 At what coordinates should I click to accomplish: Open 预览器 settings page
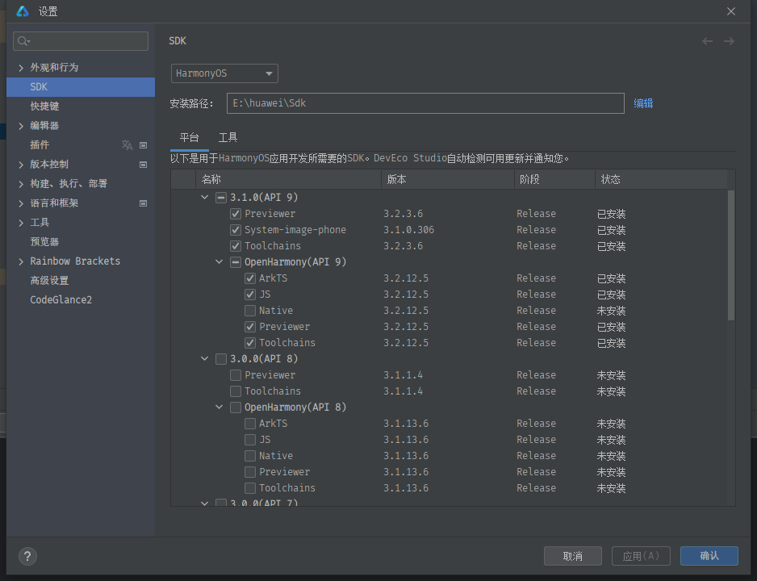44,242
